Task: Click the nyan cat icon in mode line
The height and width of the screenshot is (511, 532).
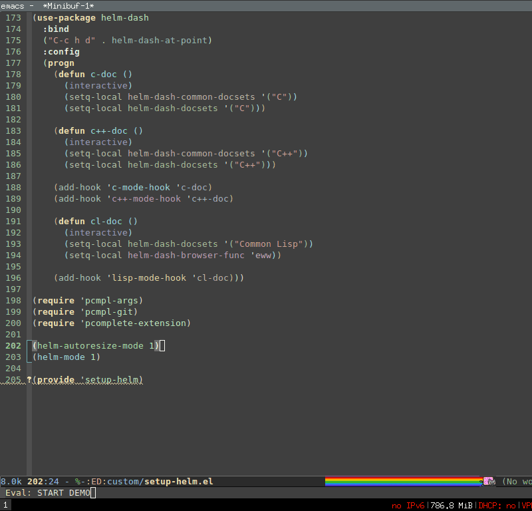Action: pyautogui.click(x=489, y=481)
